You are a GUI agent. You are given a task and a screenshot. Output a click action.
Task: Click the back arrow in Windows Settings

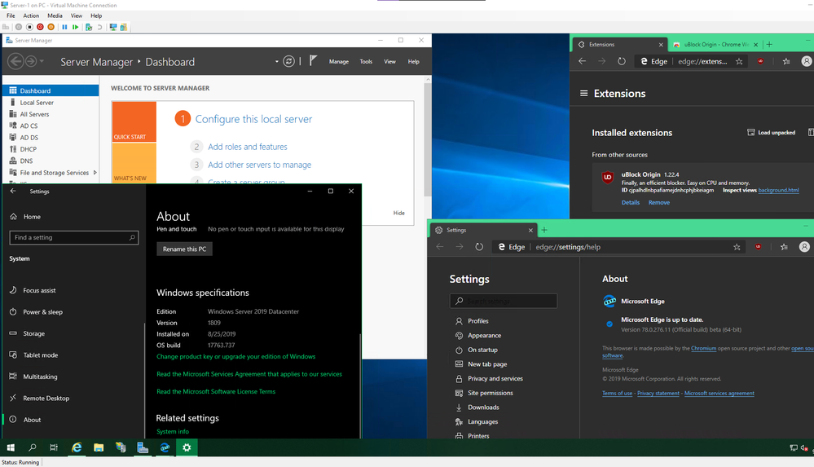13,192
